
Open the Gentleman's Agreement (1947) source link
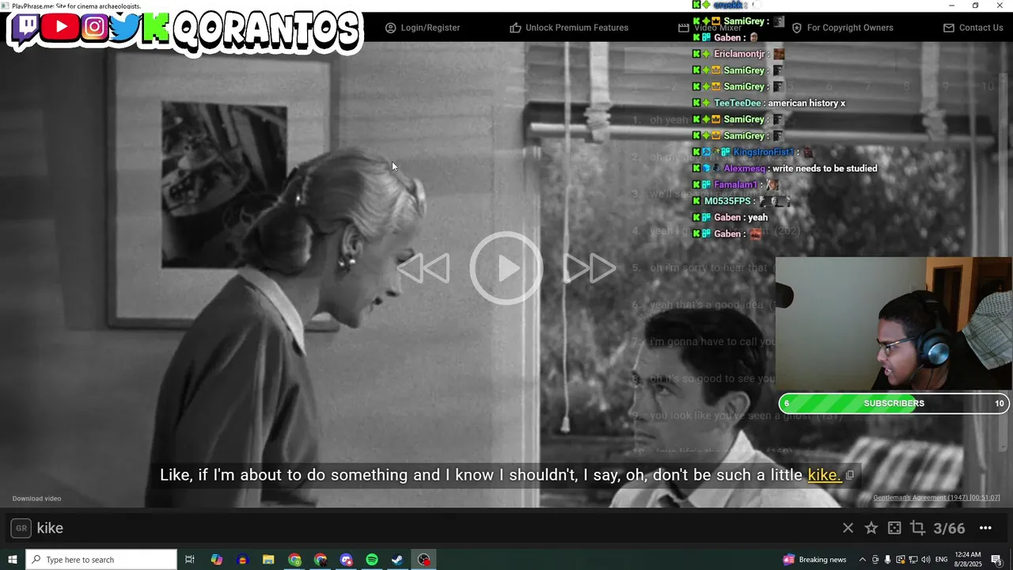936,498
